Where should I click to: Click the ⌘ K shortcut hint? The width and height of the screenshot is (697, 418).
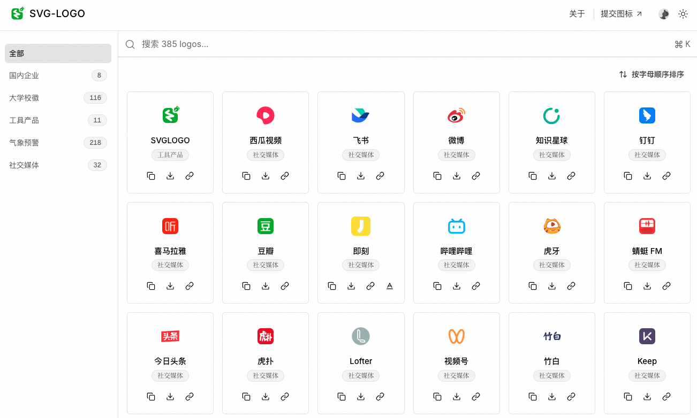(682, 44)
